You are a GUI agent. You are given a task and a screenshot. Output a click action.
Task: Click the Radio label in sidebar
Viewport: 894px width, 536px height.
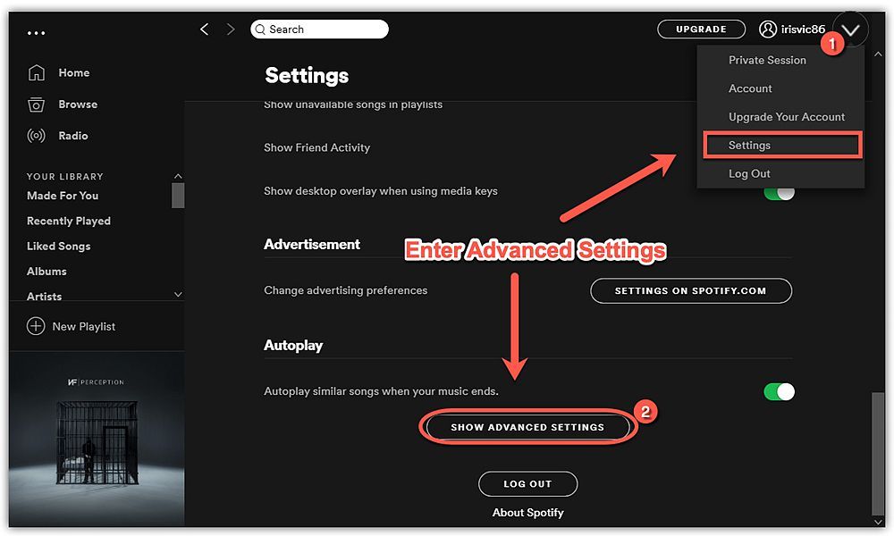[x=73, y=136]
